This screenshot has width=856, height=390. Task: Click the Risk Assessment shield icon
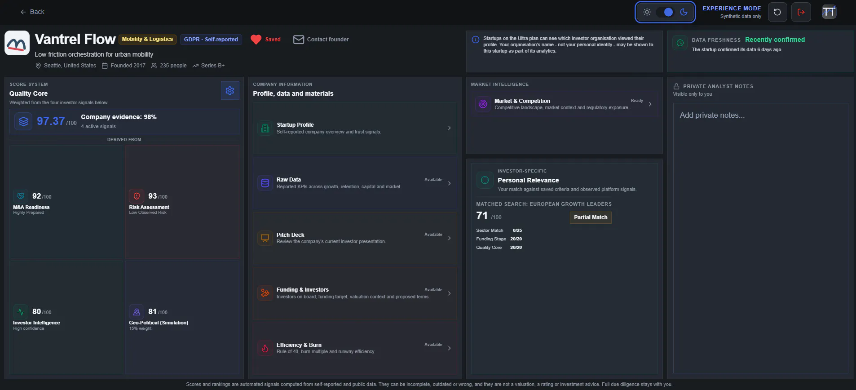137,196
